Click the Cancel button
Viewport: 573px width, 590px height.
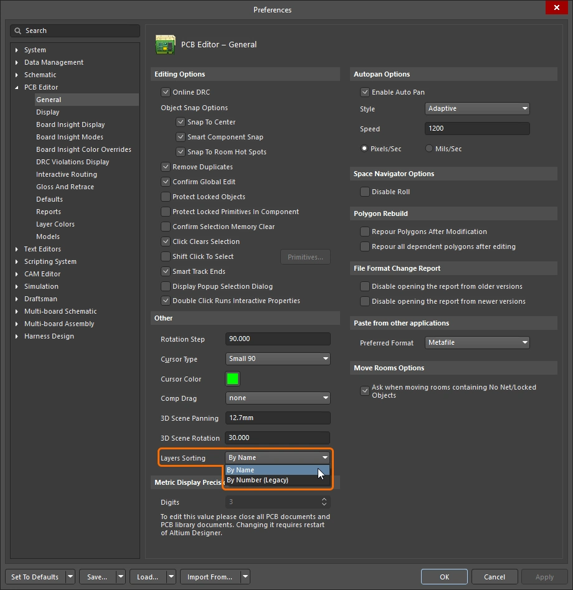[495, 576]
